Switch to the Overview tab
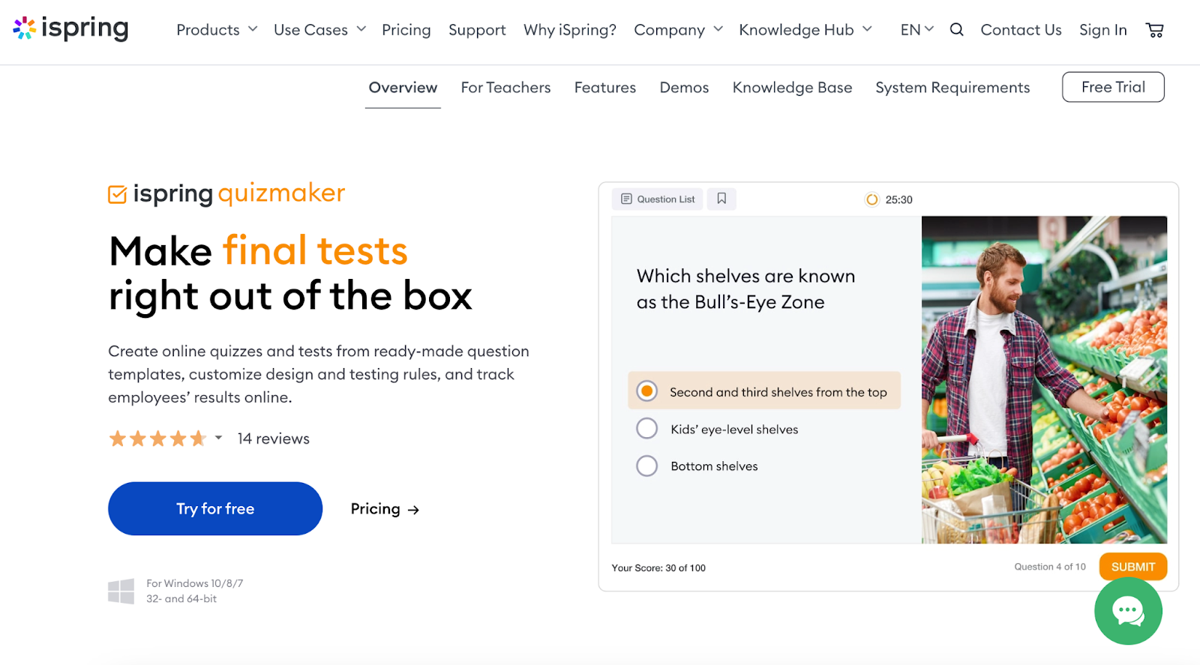 pyautogui.click(x=403, y=88)
